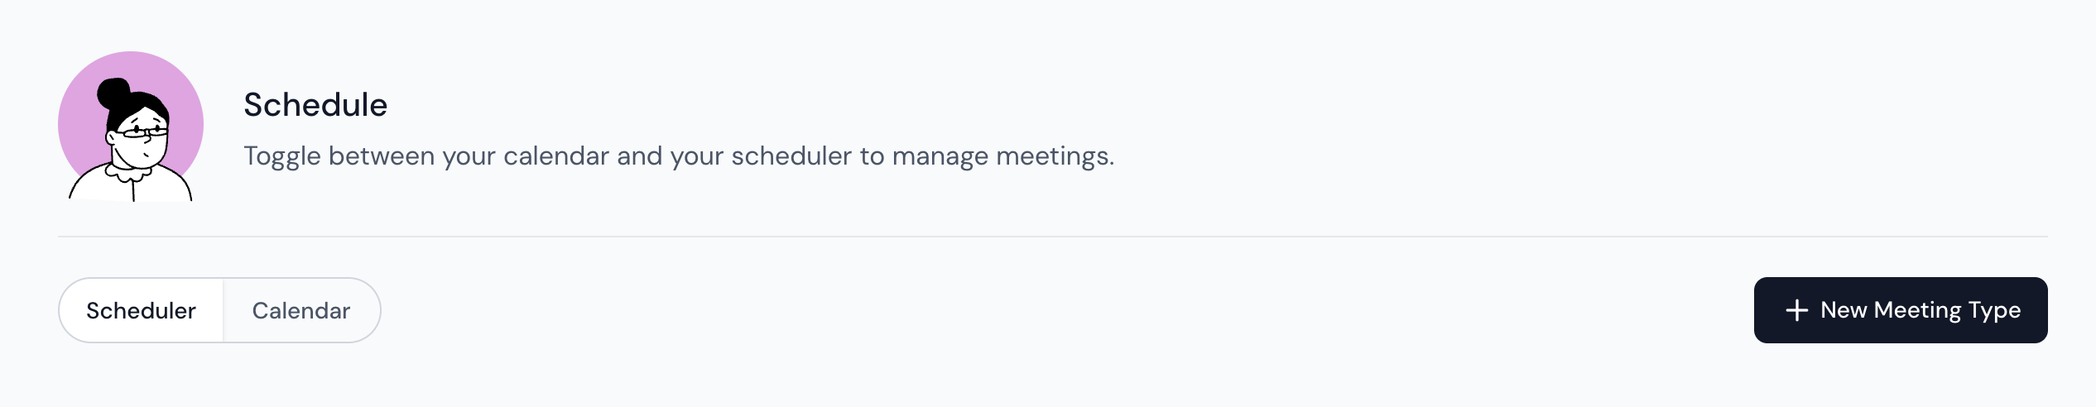The height and width of the screenshot is (407, 2096).
Task: Click the divider between Scheduler and Calendar
Action: coord(224,310)
